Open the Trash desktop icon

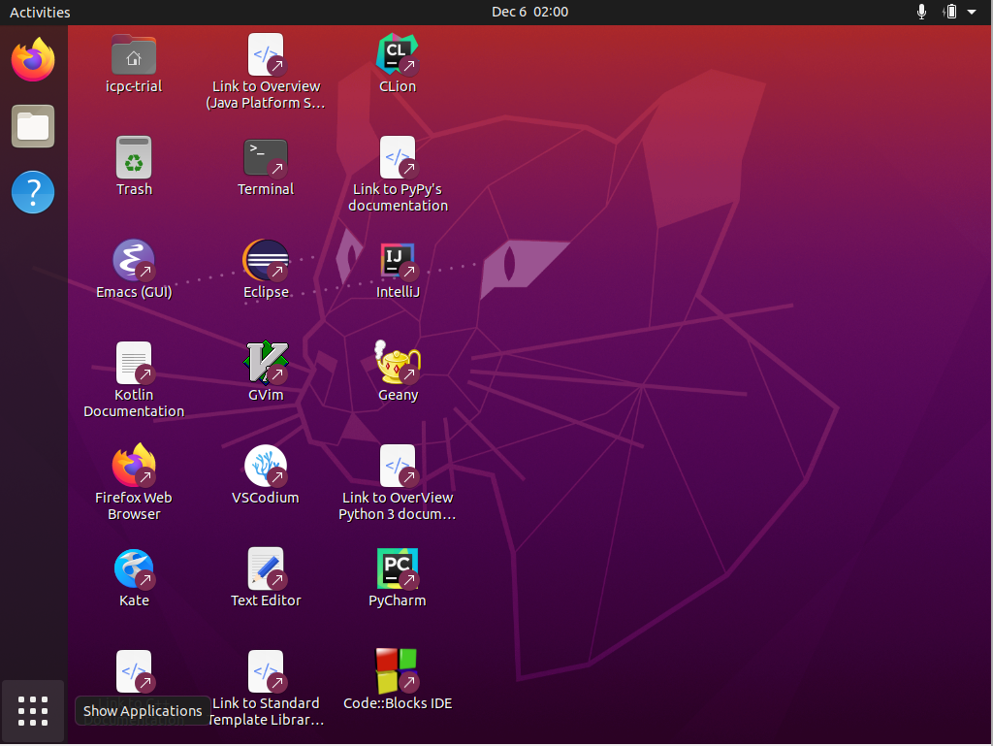click(134, 158)
